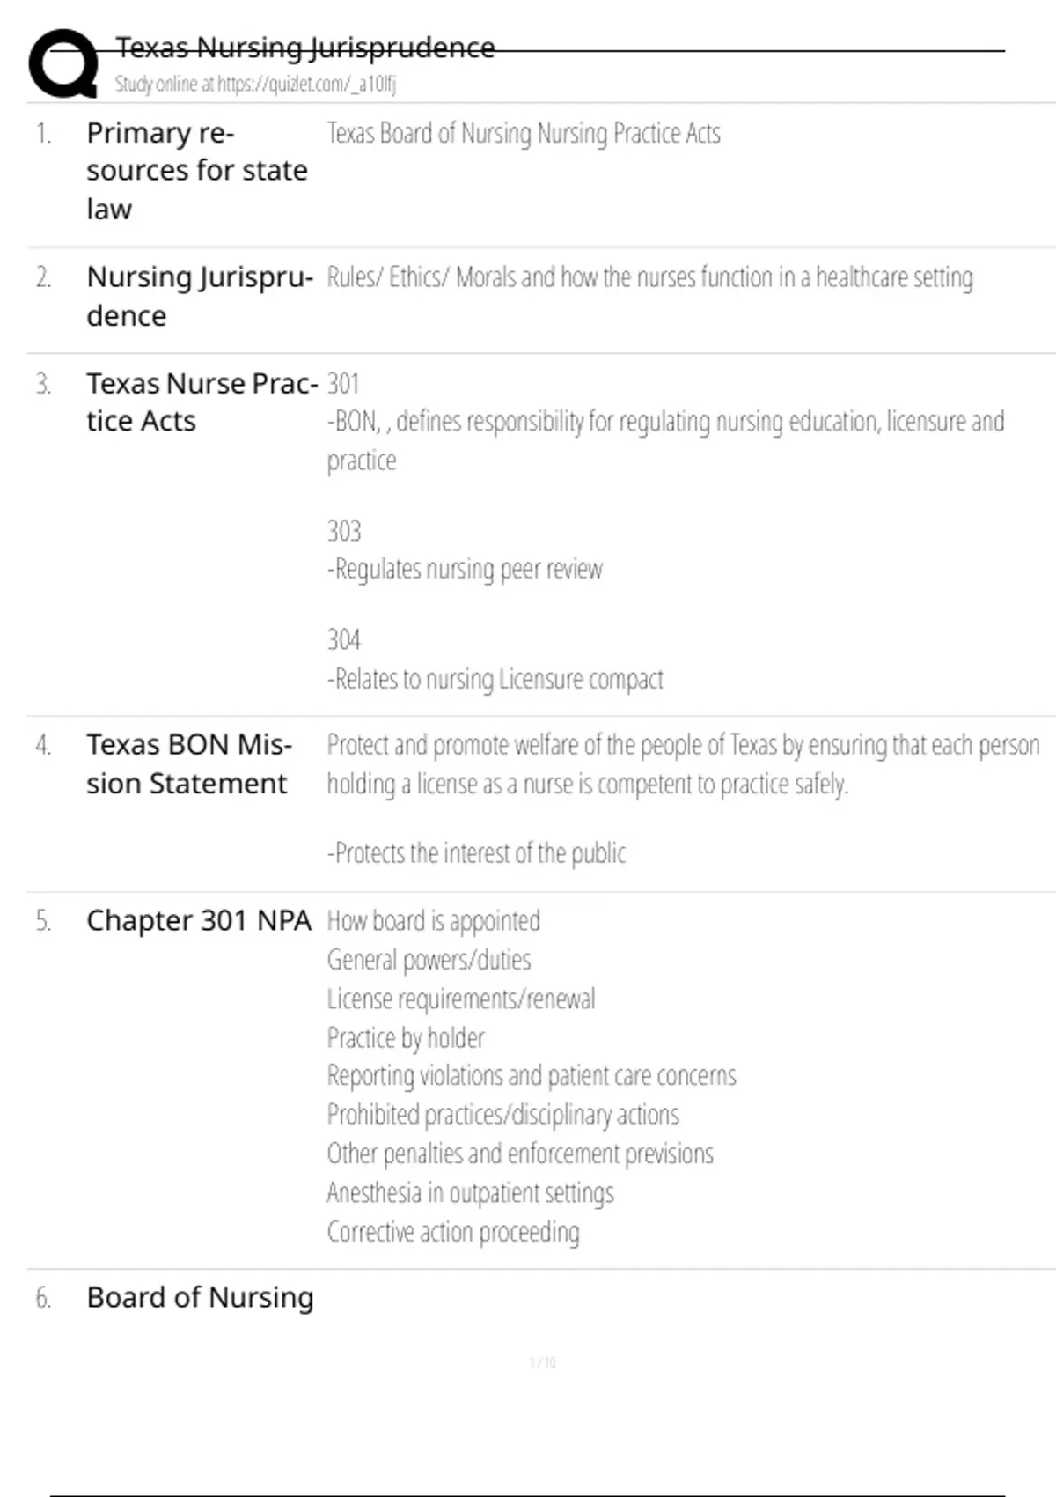1056x1497 pixels.
Task: Click the definition 'Texas Board of Nursing Nursing Practice Acts'
Action: tap(524, 133)
